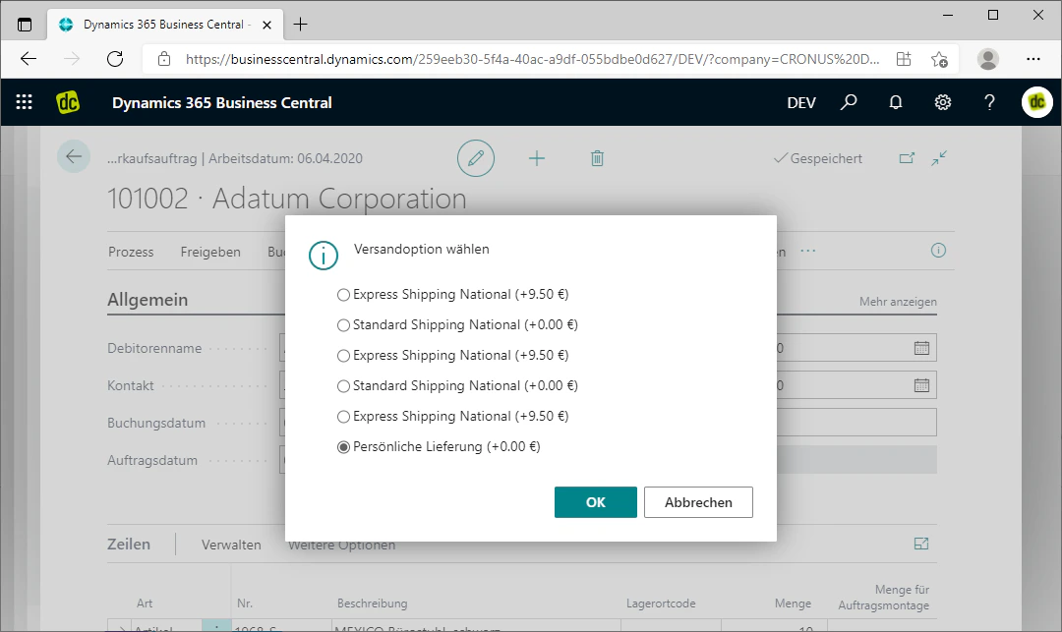
Task: Open the dc user account avatar
Action: (1037, 102)
